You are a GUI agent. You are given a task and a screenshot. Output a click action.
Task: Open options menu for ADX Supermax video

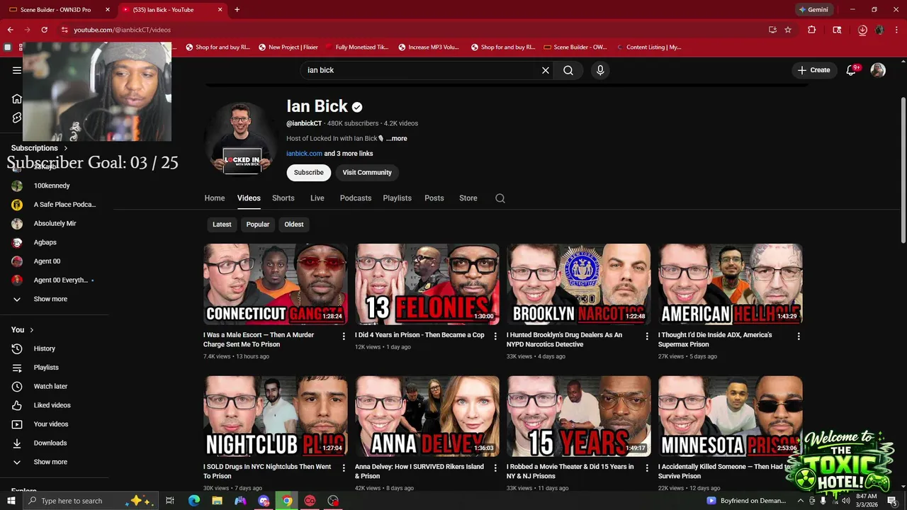pyautogui.click(x=799, y=336)
